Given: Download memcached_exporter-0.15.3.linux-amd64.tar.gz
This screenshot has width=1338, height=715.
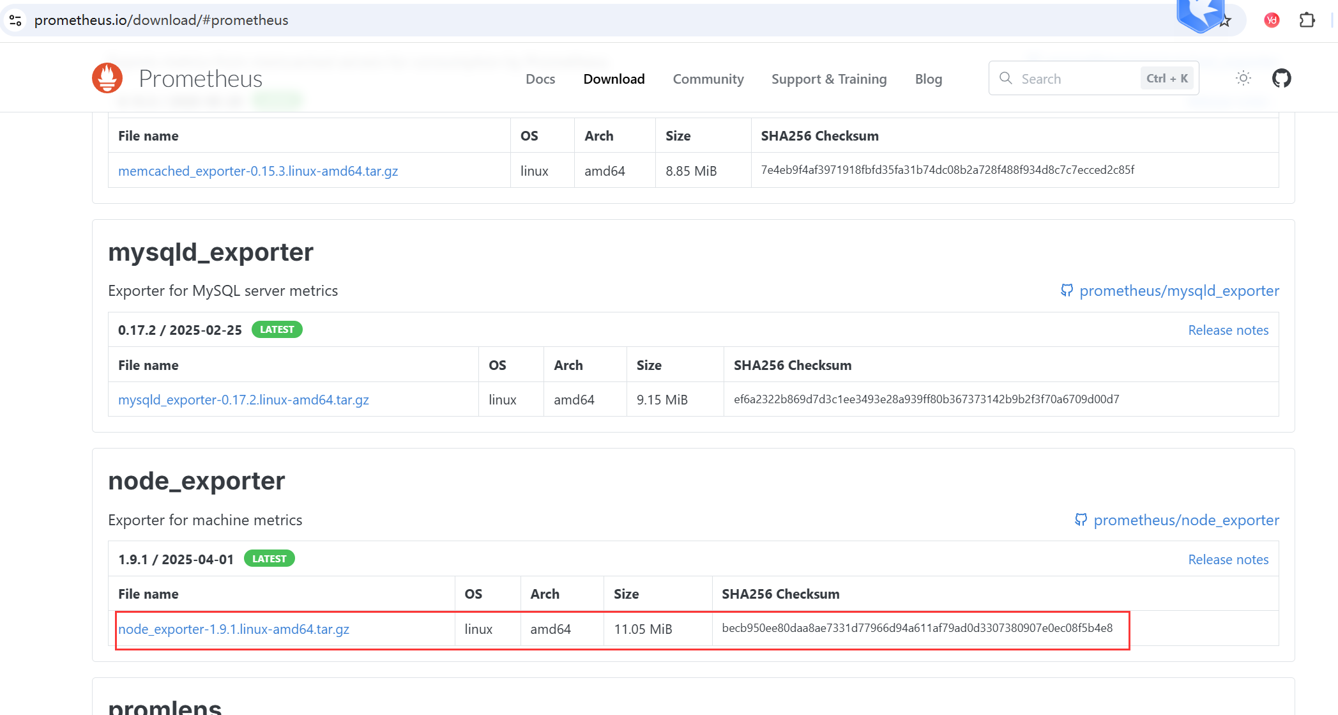Looking at the screenshot, I should pos(258,171).
